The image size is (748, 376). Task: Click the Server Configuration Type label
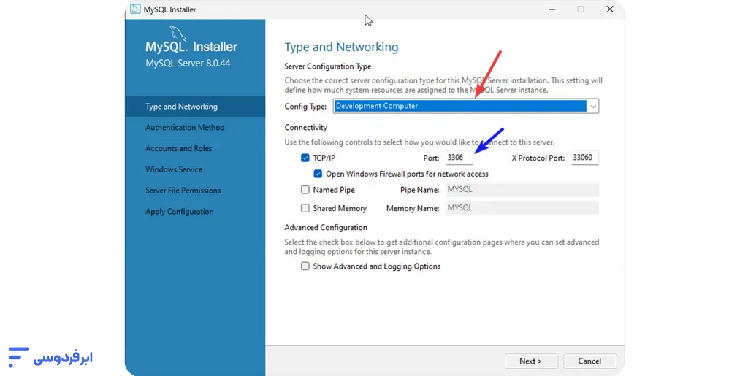(328, 66)
